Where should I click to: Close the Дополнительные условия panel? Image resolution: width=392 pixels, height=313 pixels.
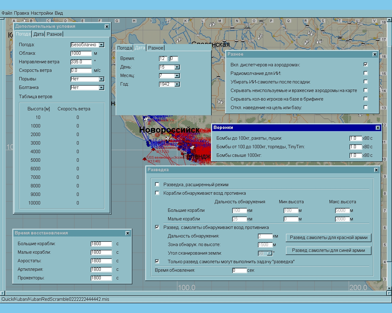pos(107,27)
